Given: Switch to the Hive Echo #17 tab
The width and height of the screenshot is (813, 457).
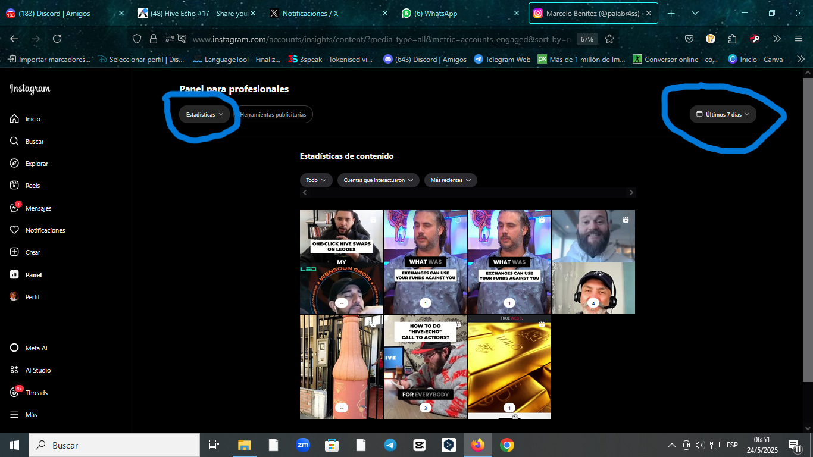Looking at the screenshot, I should 196,13.
